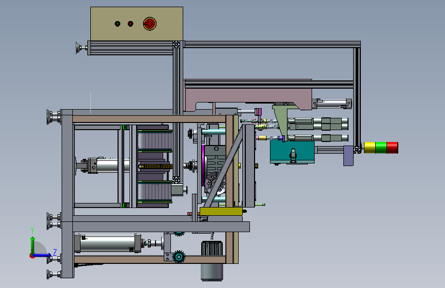This screenshot has height=288, width=445.
Task: Select the diagonal brace across the center frame
Action: tap(223, 167)
